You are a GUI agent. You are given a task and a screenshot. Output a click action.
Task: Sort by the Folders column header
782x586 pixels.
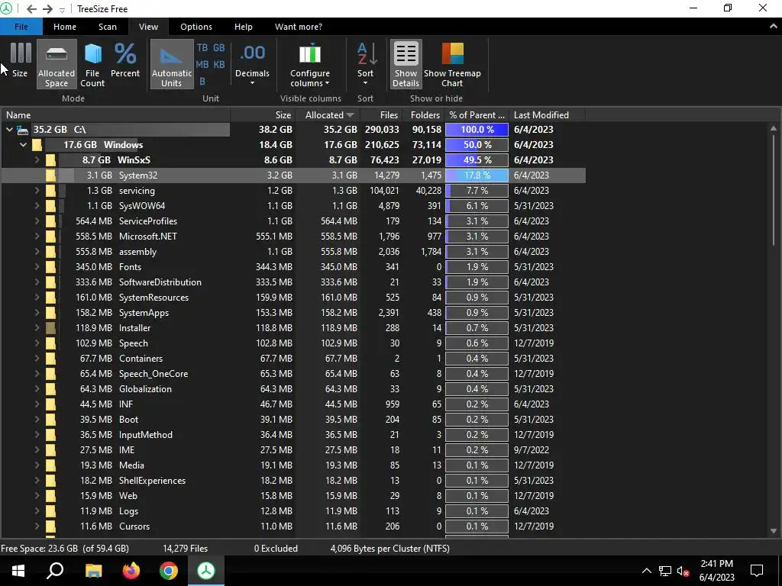click(423, 115)
